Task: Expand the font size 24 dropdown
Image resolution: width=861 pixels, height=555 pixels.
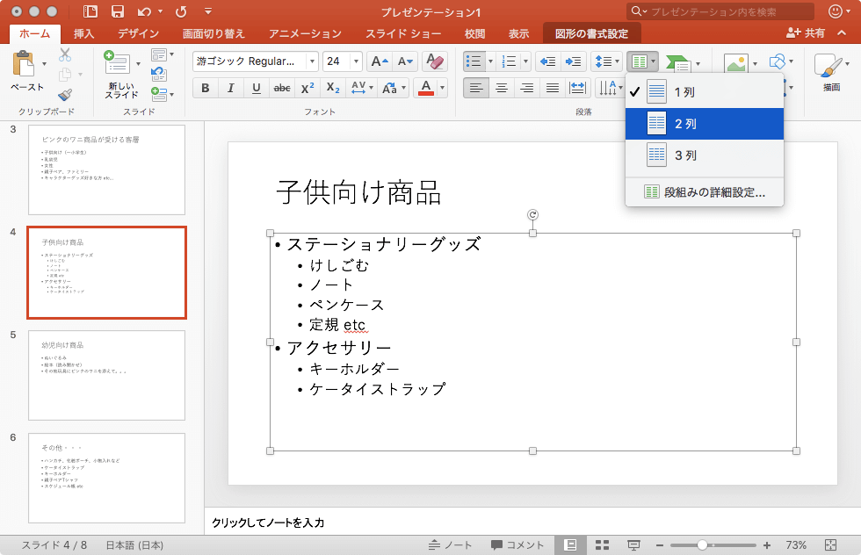Action: [x=355, y=61]
